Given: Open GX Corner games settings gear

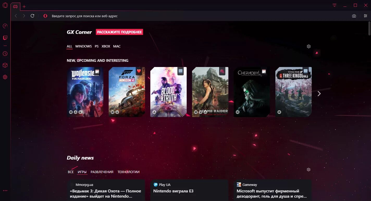Looking at the screenshot, I should 309,46.
